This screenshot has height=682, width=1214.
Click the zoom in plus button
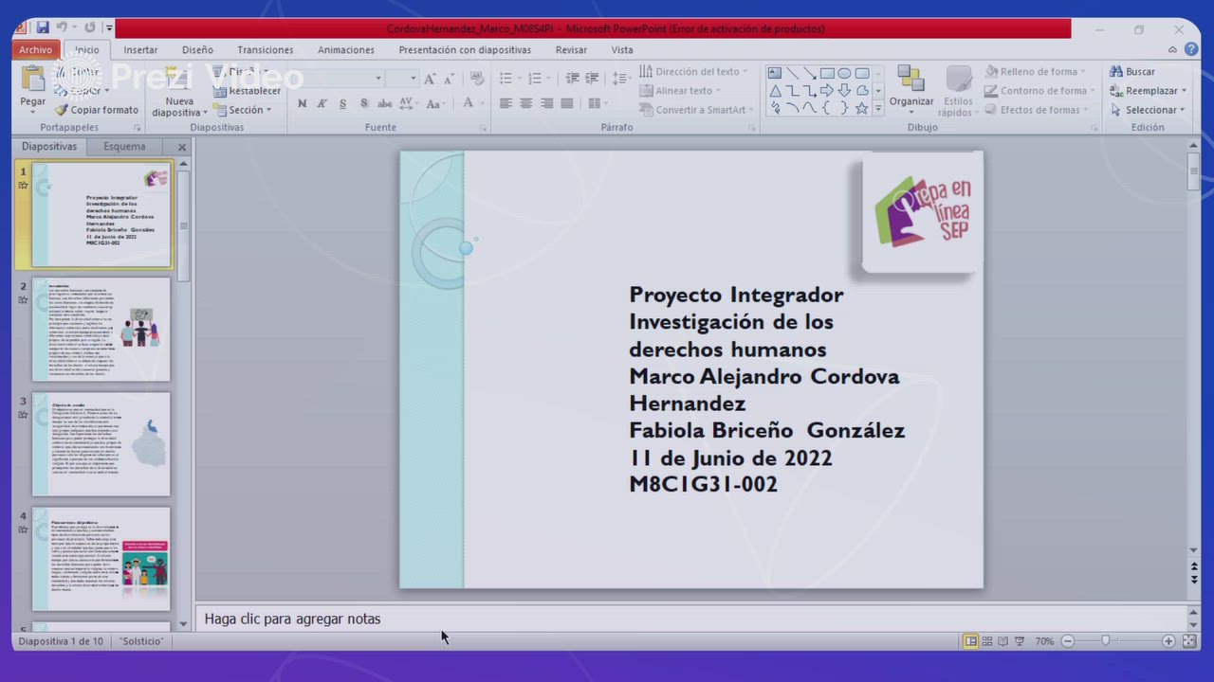(1168, 641)
